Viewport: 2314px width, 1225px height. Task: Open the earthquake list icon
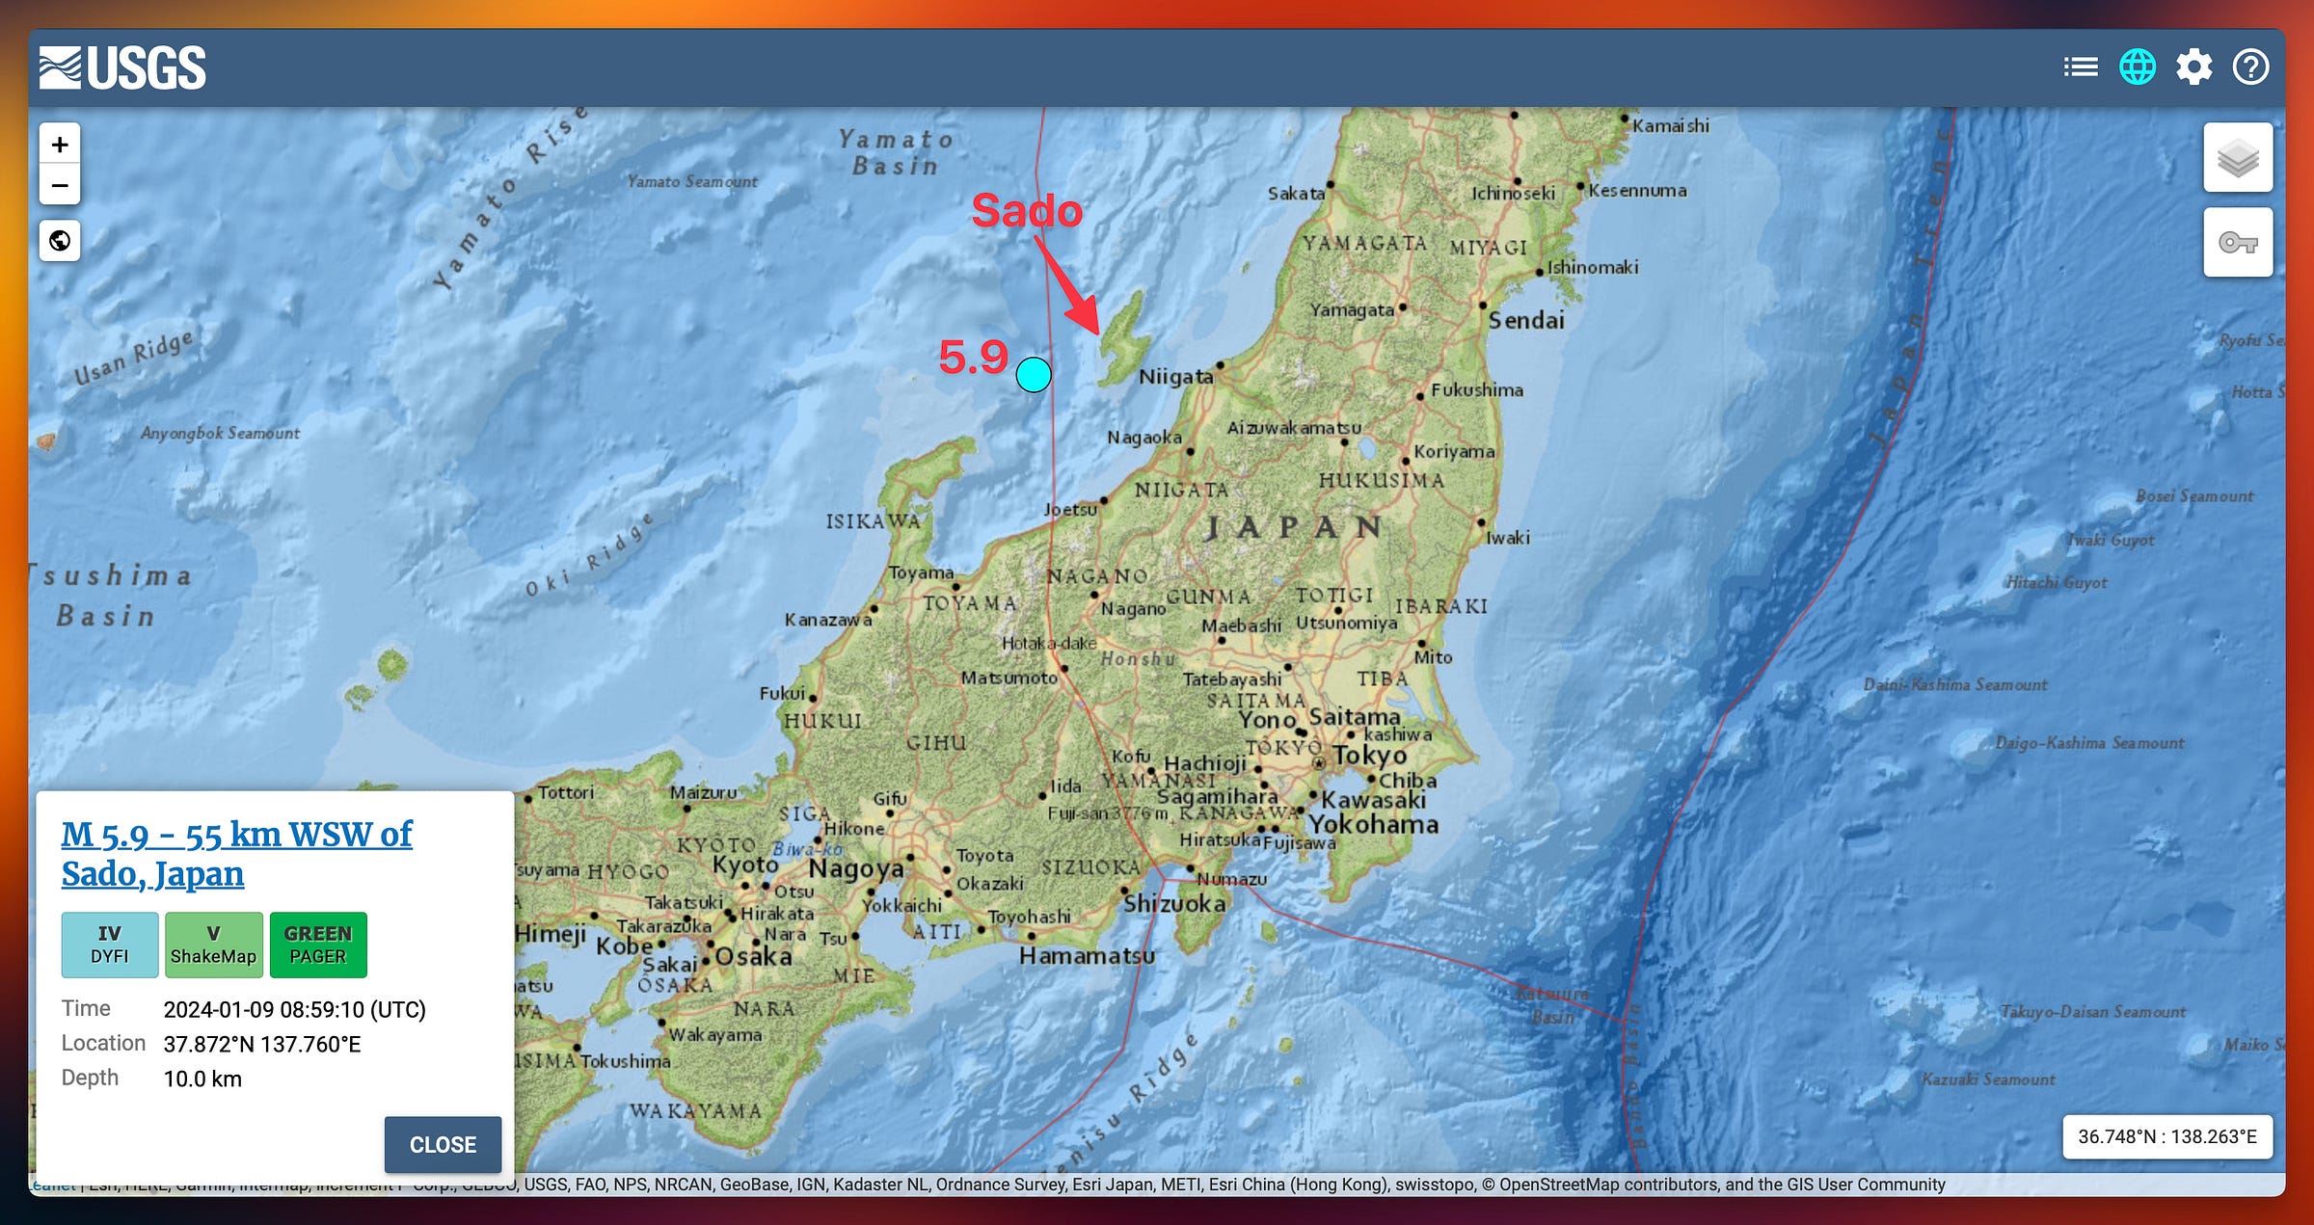[x=2080, y=67]
